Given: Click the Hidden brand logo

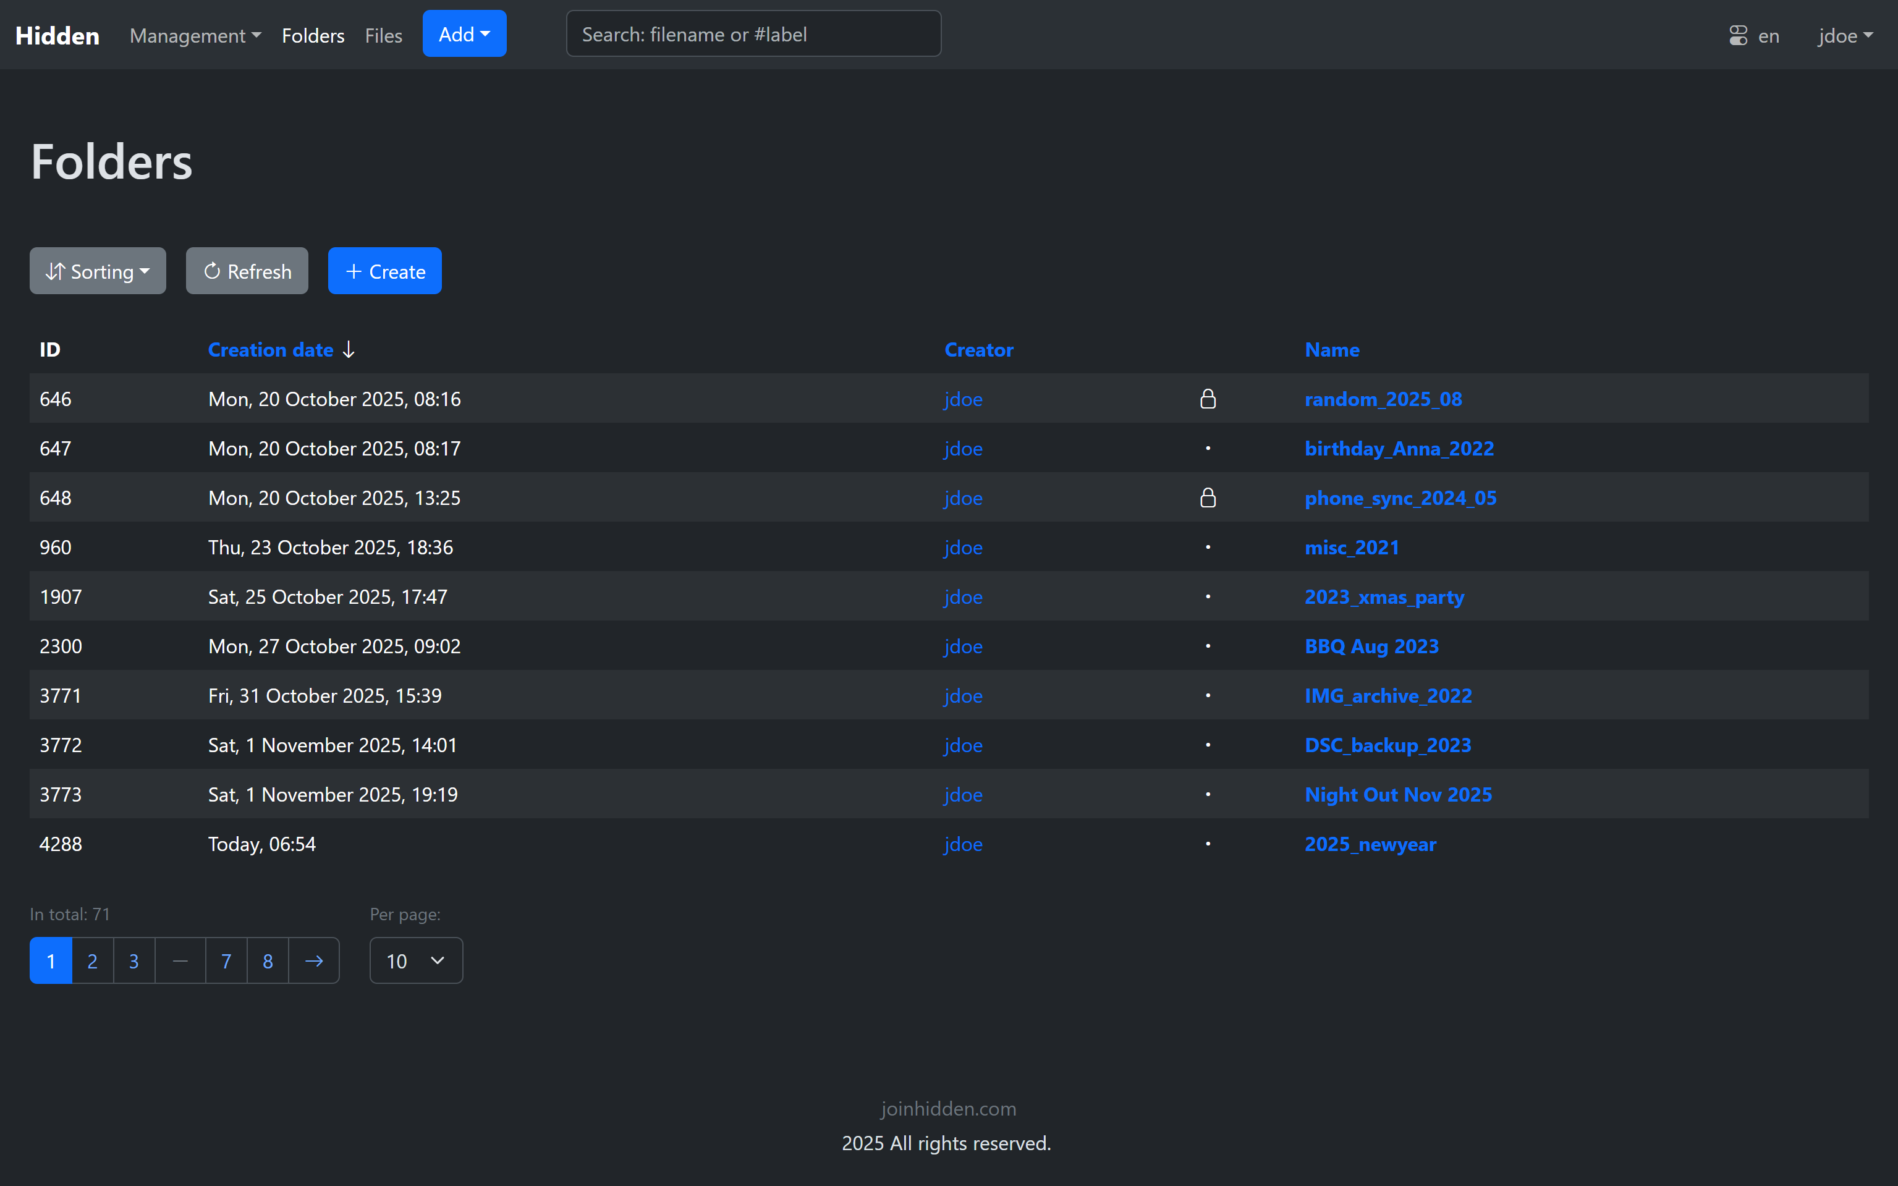Looking at the screenshot, I should point(57,35).
